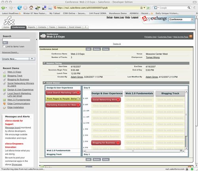Click the top Delete button

pos(97,49)
